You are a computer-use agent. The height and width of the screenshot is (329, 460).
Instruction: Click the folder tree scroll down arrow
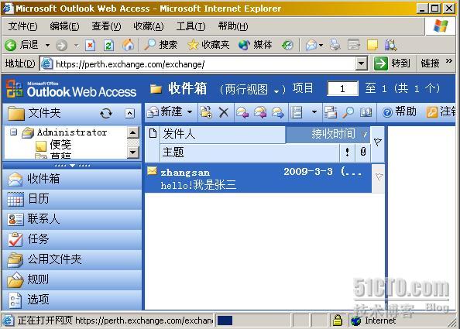pos(133,153)
